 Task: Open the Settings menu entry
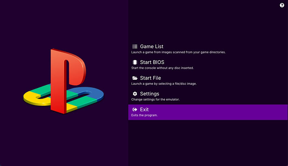[x=208, y=97]
